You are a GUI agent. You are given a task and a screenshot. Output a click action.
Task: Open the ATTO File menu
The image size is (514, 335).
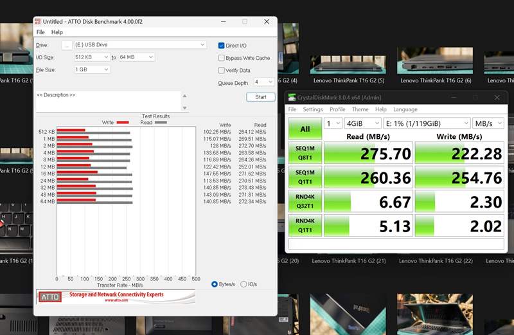pos(40,32)
